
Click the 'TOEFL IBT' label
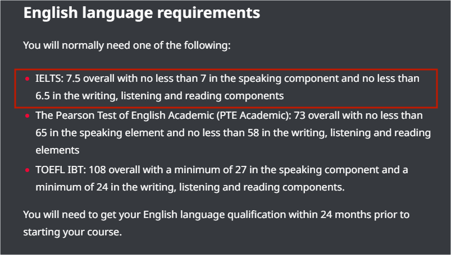(x=61, y=170)
